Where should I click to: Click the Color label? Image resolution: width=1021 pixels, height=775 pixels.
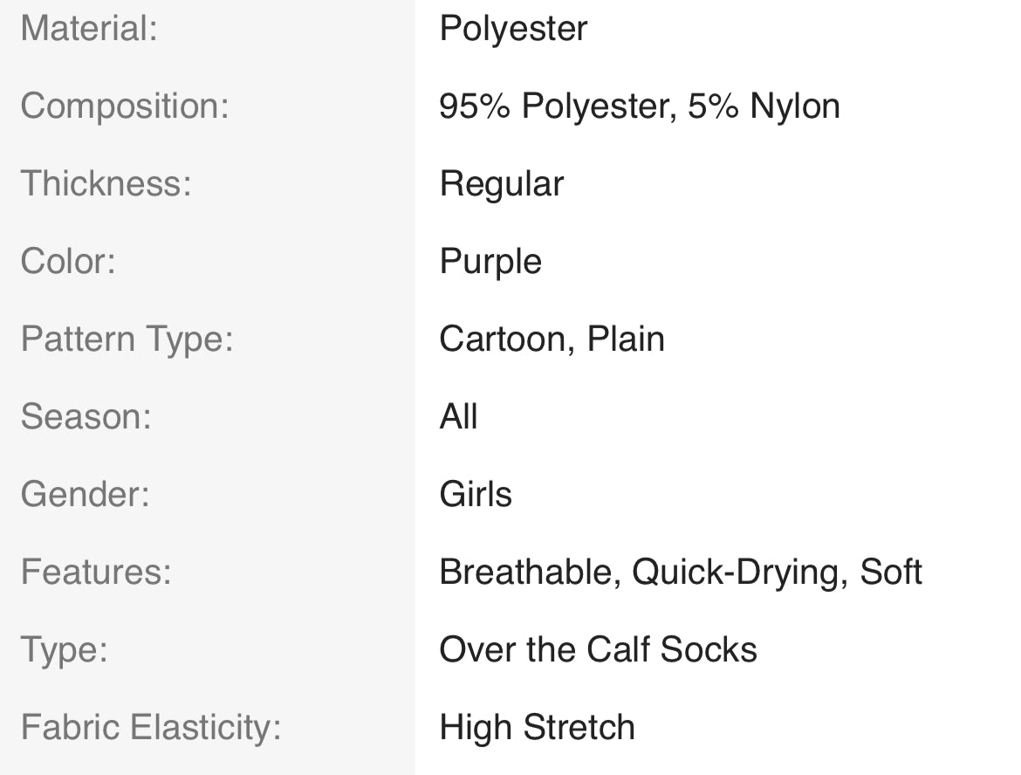(68, 262)
